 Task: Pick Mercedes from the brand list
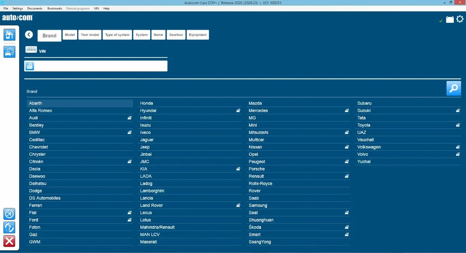258,111
